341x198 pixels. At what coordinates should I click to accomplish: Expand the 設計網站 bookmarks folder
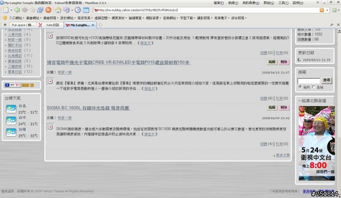tap(68, 18)
